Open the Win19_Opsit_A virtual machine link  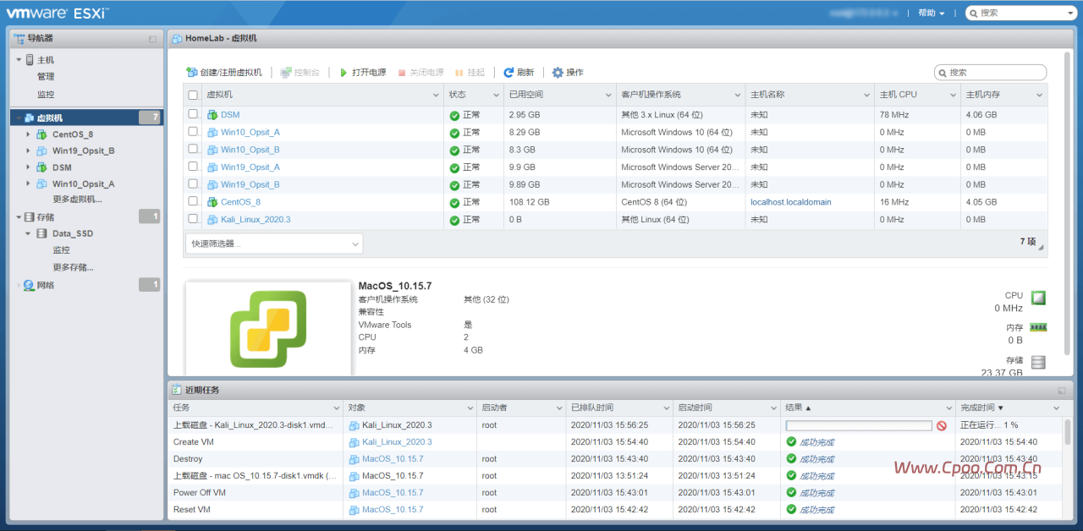[x=250, y=167]
